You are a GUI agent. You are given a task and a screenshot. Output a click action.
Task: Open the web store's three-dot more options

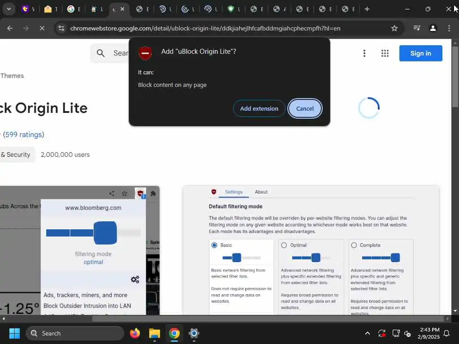click(364, 53)
